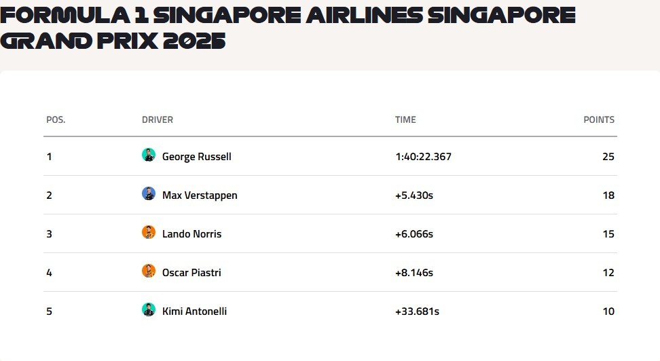
Task: Open Kimi Antonelli driver name link
Action: pyautogui.click(x=194, y=311)
